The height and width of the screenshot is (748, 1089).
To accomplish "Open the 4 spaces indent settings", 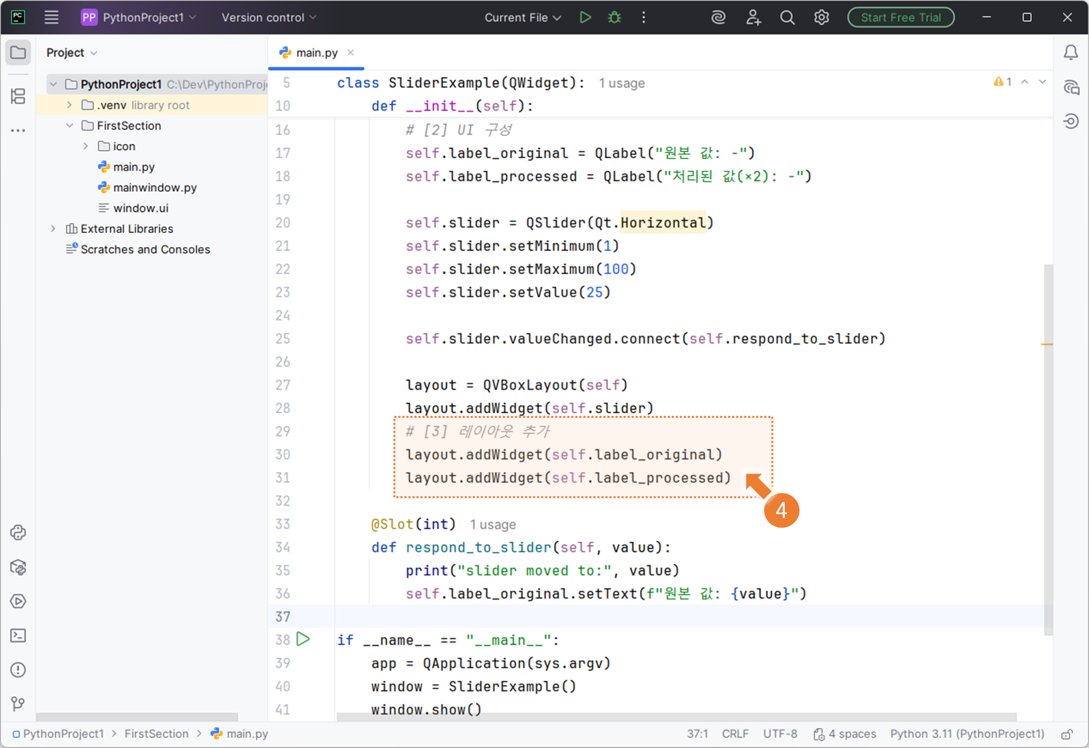I will pos(844,734).
